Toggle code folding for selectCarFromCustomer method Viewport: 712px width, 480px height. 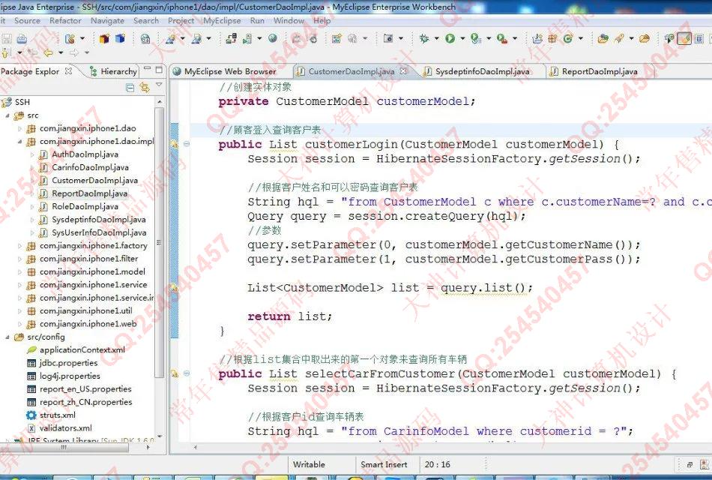(x=186, y=373)
